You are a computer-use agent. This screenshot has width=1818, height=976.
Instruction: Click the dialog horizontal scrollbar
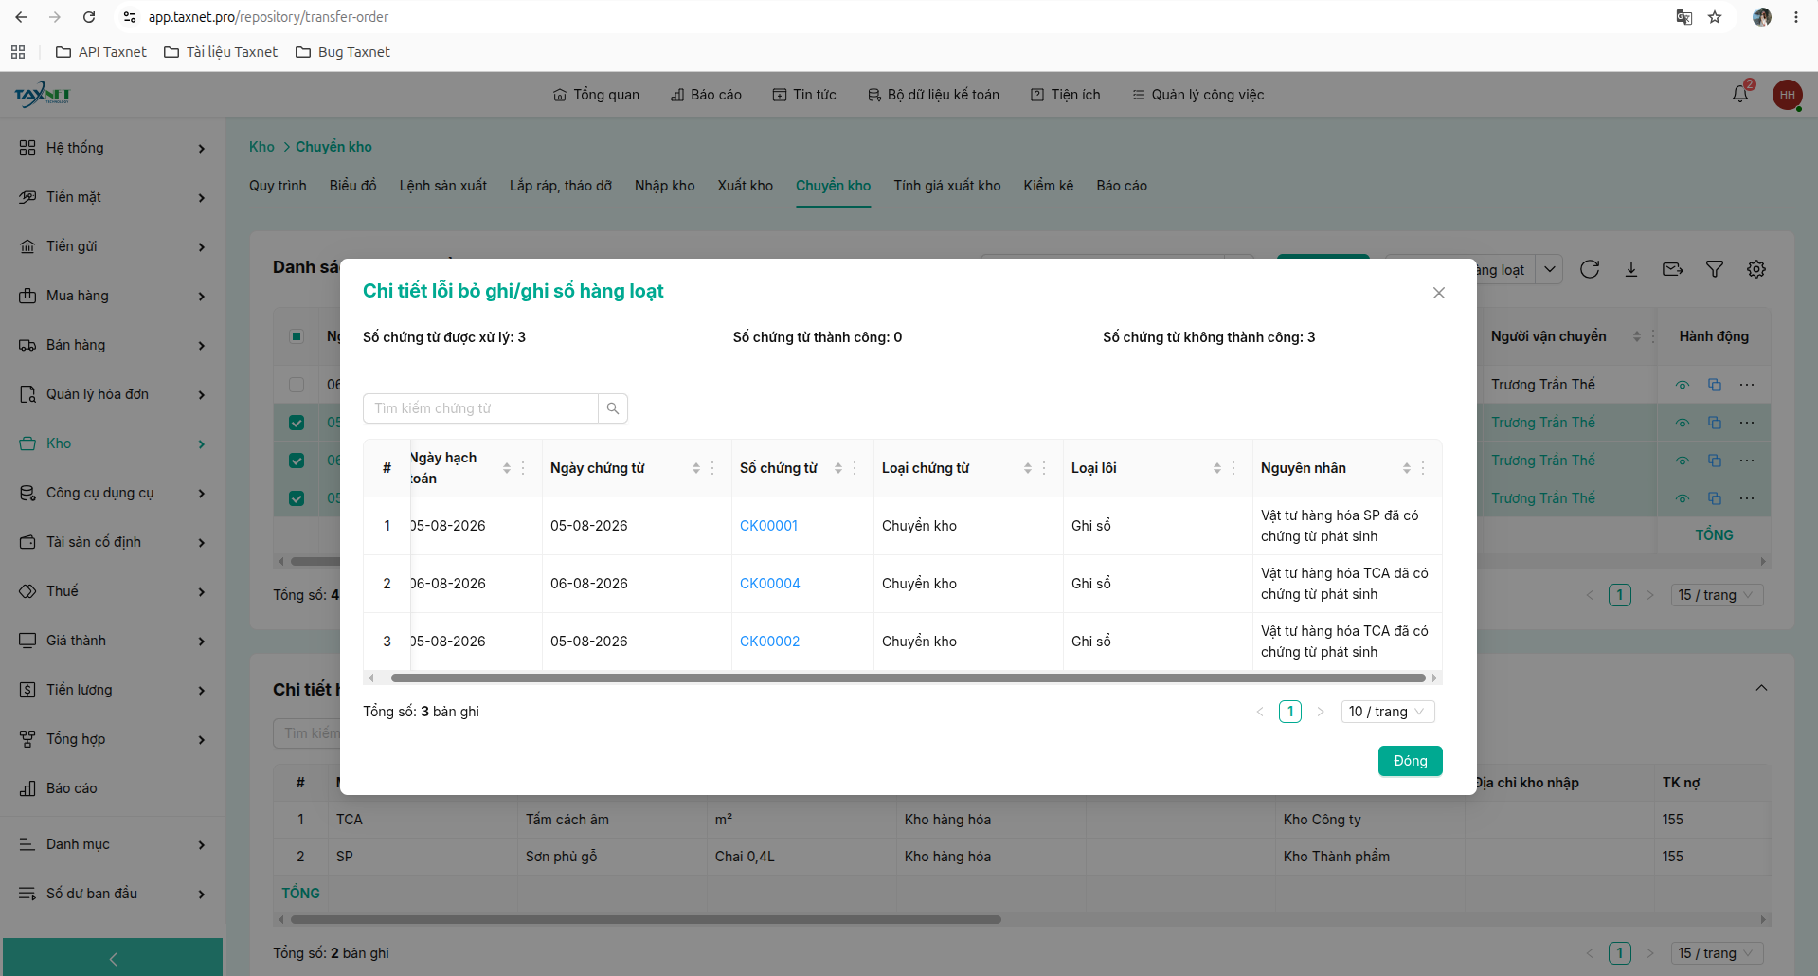908,678
